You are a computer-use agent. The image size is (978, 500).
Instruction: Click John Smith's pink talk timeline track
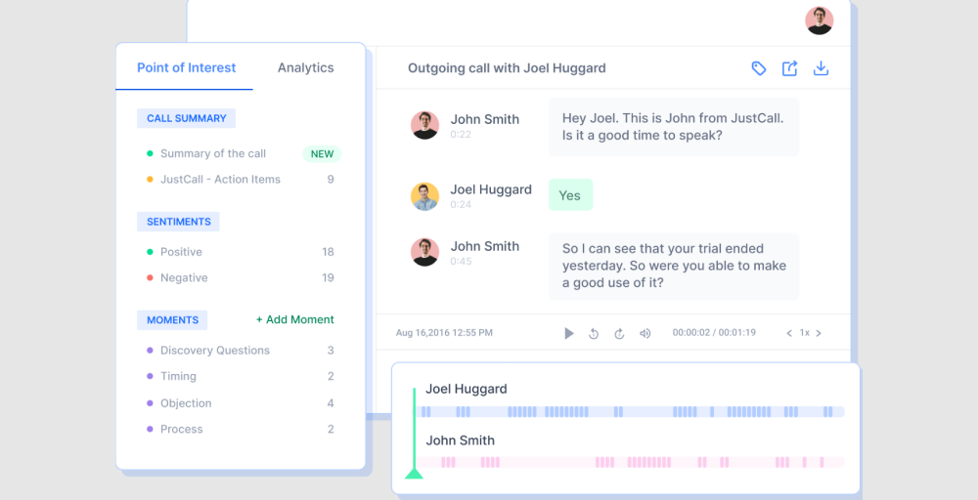point(631,462)
